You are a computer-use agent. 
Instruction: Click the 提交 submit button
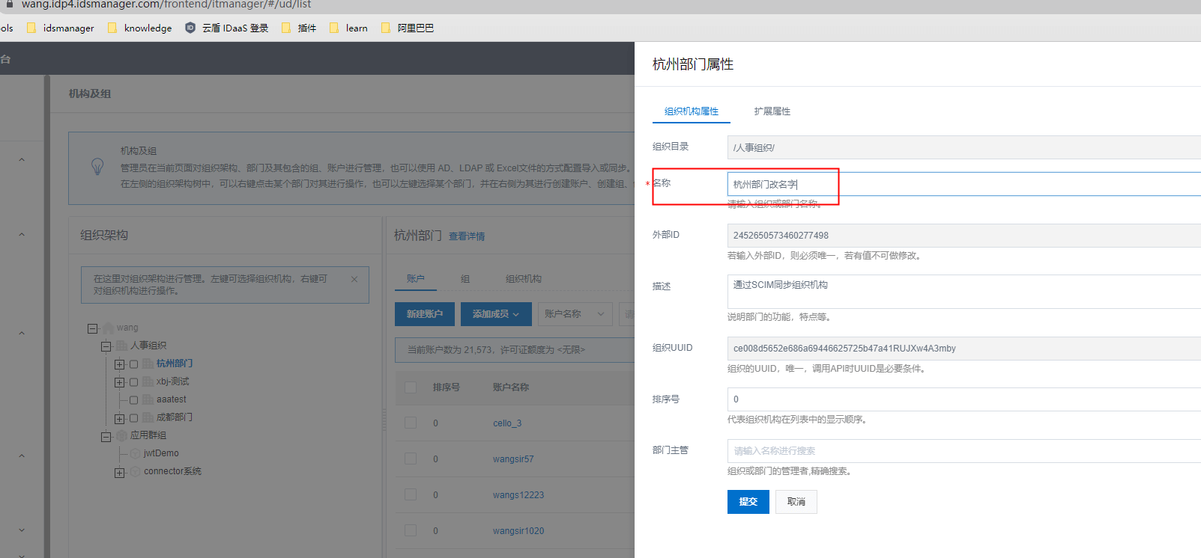click(748, 502)
